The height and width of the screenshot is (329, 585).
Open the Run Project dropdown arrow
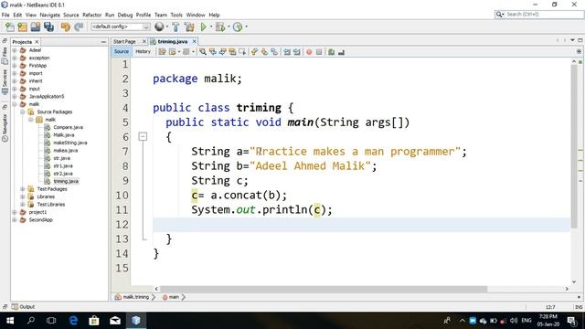pos(211,27)
